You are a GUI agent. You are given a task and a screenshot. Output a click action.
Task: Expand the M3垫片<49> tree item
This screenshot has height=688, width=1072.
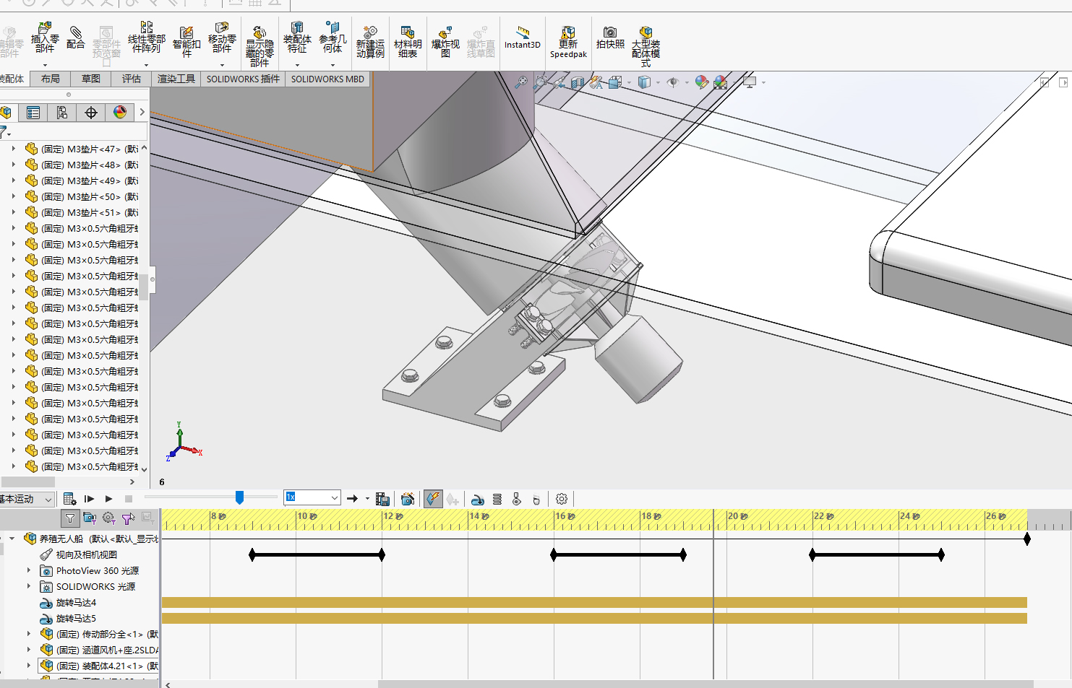coord(13,180)
